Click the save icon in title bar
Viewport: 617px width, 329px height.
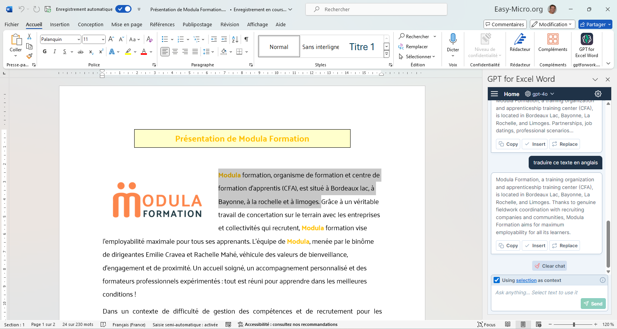click(48, 9)
